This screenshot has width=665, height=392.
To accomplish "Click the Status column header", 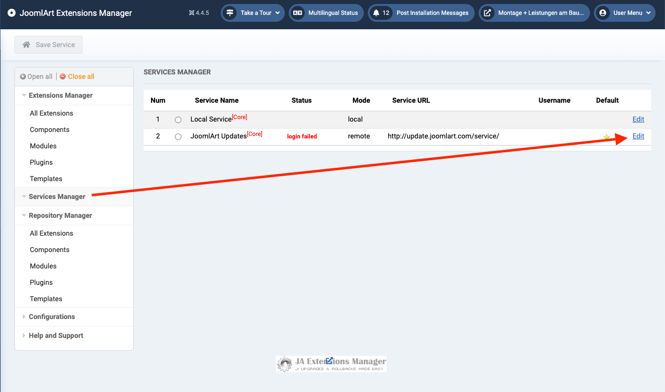I will (x=302, y=100).
